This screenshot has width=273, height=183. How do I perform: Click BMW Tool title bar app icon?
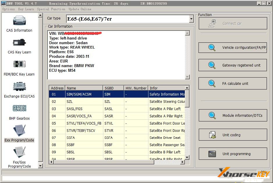tap(3, 3)
